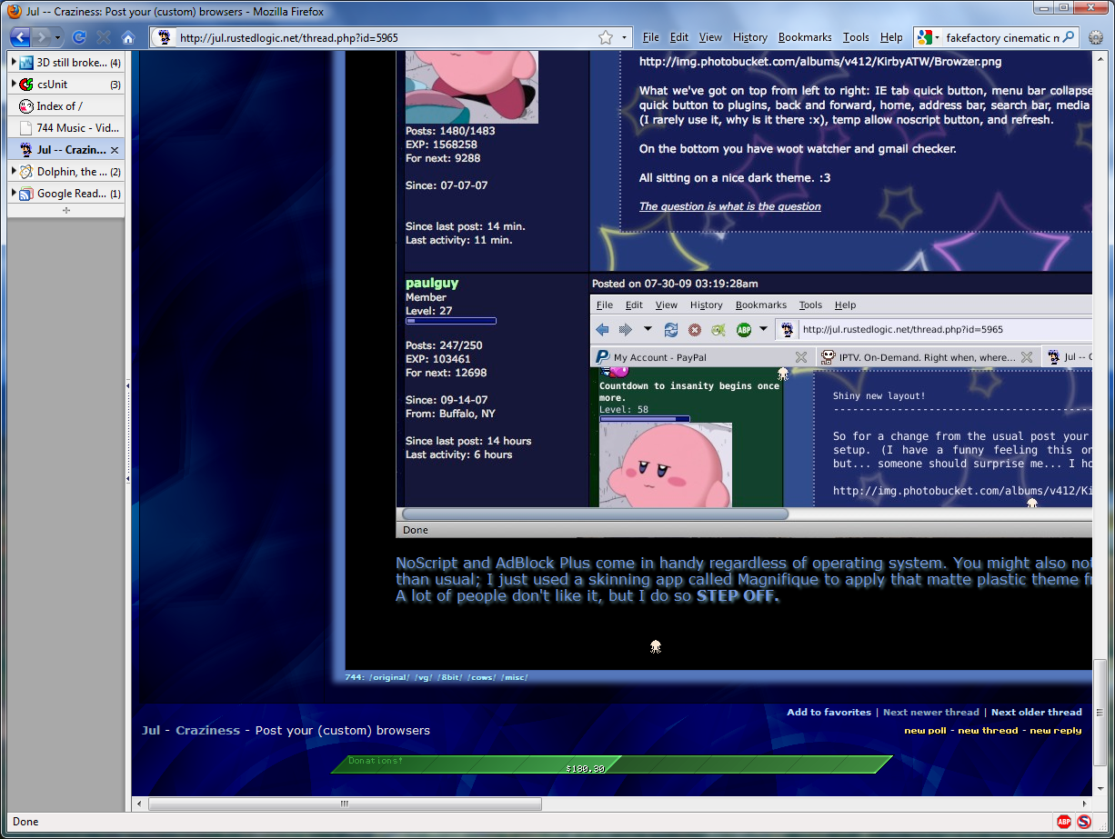Go to Home via house icon
1115x839 pixels.
(128, 37)
